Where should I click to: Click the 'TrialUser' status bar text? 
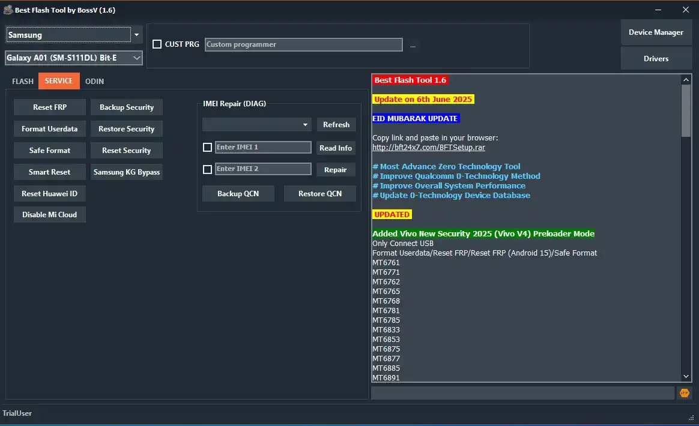[17, 413]
